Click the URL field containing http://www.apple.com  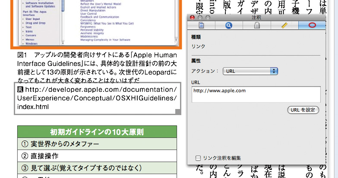[x=256, y=94]
